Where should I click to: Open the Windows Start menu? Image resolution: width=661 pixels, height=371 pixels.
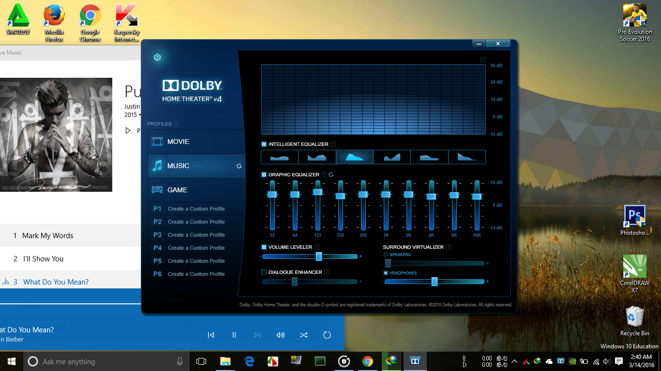click(x=12, y=361)
